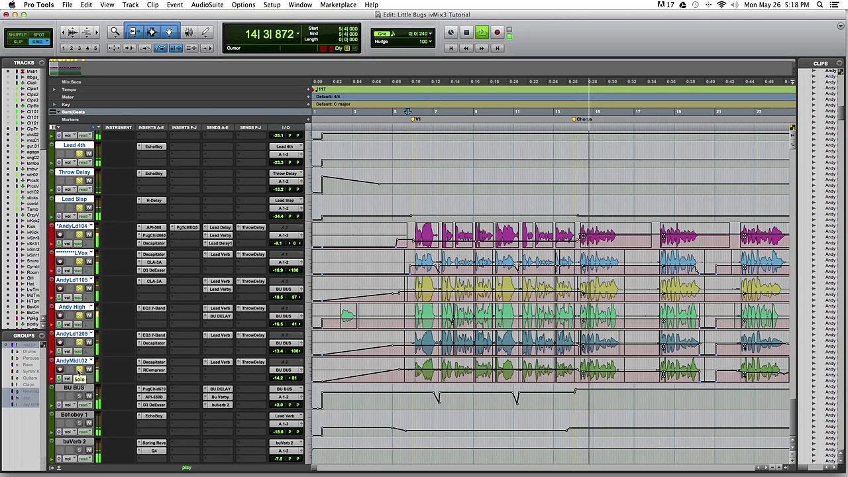Open the Bu Verby send
The image size is (848, 477).
[x=219, y=397]
